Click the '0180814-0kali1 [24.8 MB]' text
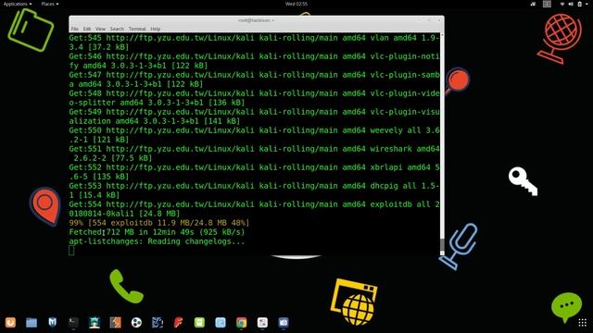The height and width of the screenshot is (333, 593). click(x=124, y=214)
